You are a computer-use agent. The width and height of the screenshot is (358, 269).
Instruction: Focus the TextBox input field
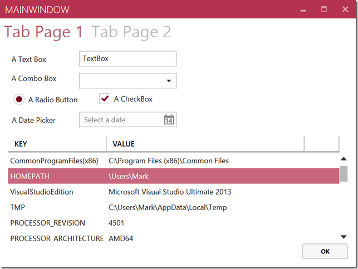[127, 58]
